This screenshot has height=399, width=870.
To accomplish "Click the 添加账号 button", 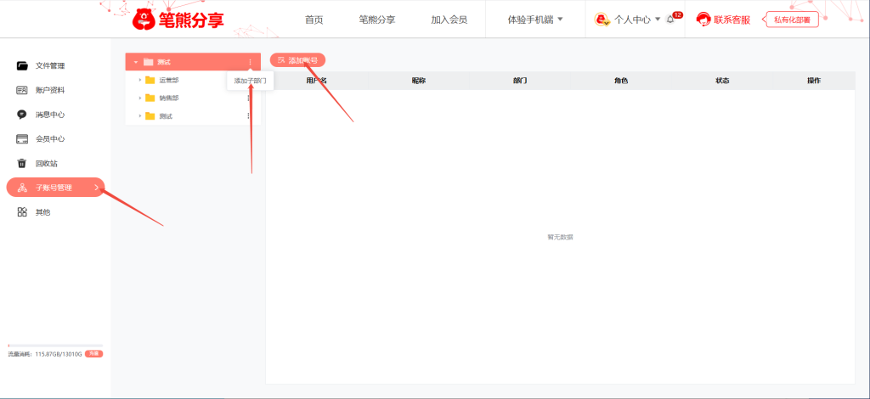I will [x=297, y=60].
